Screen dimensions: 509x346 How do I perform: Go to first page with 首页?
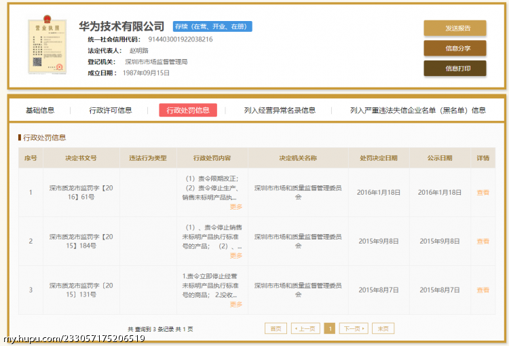(276, 328)
